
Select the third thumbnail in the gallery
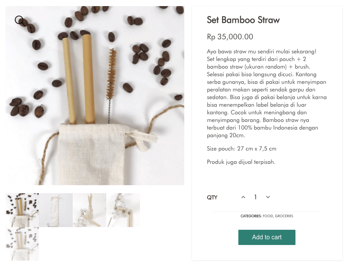pyautogui.click(x=89, y=210)
